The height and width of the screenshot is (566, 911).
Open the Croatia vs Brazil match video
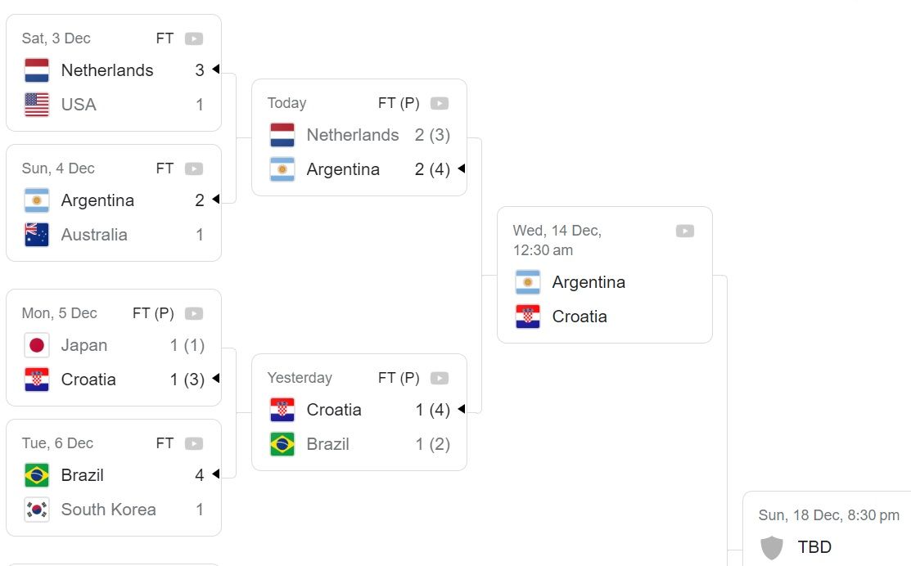tap(440, 377)
